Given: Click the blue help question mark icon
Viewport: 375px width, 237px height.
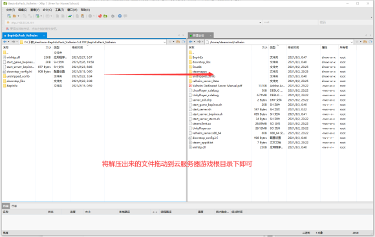Looking at the screenshot, I should tap(120, 16).
